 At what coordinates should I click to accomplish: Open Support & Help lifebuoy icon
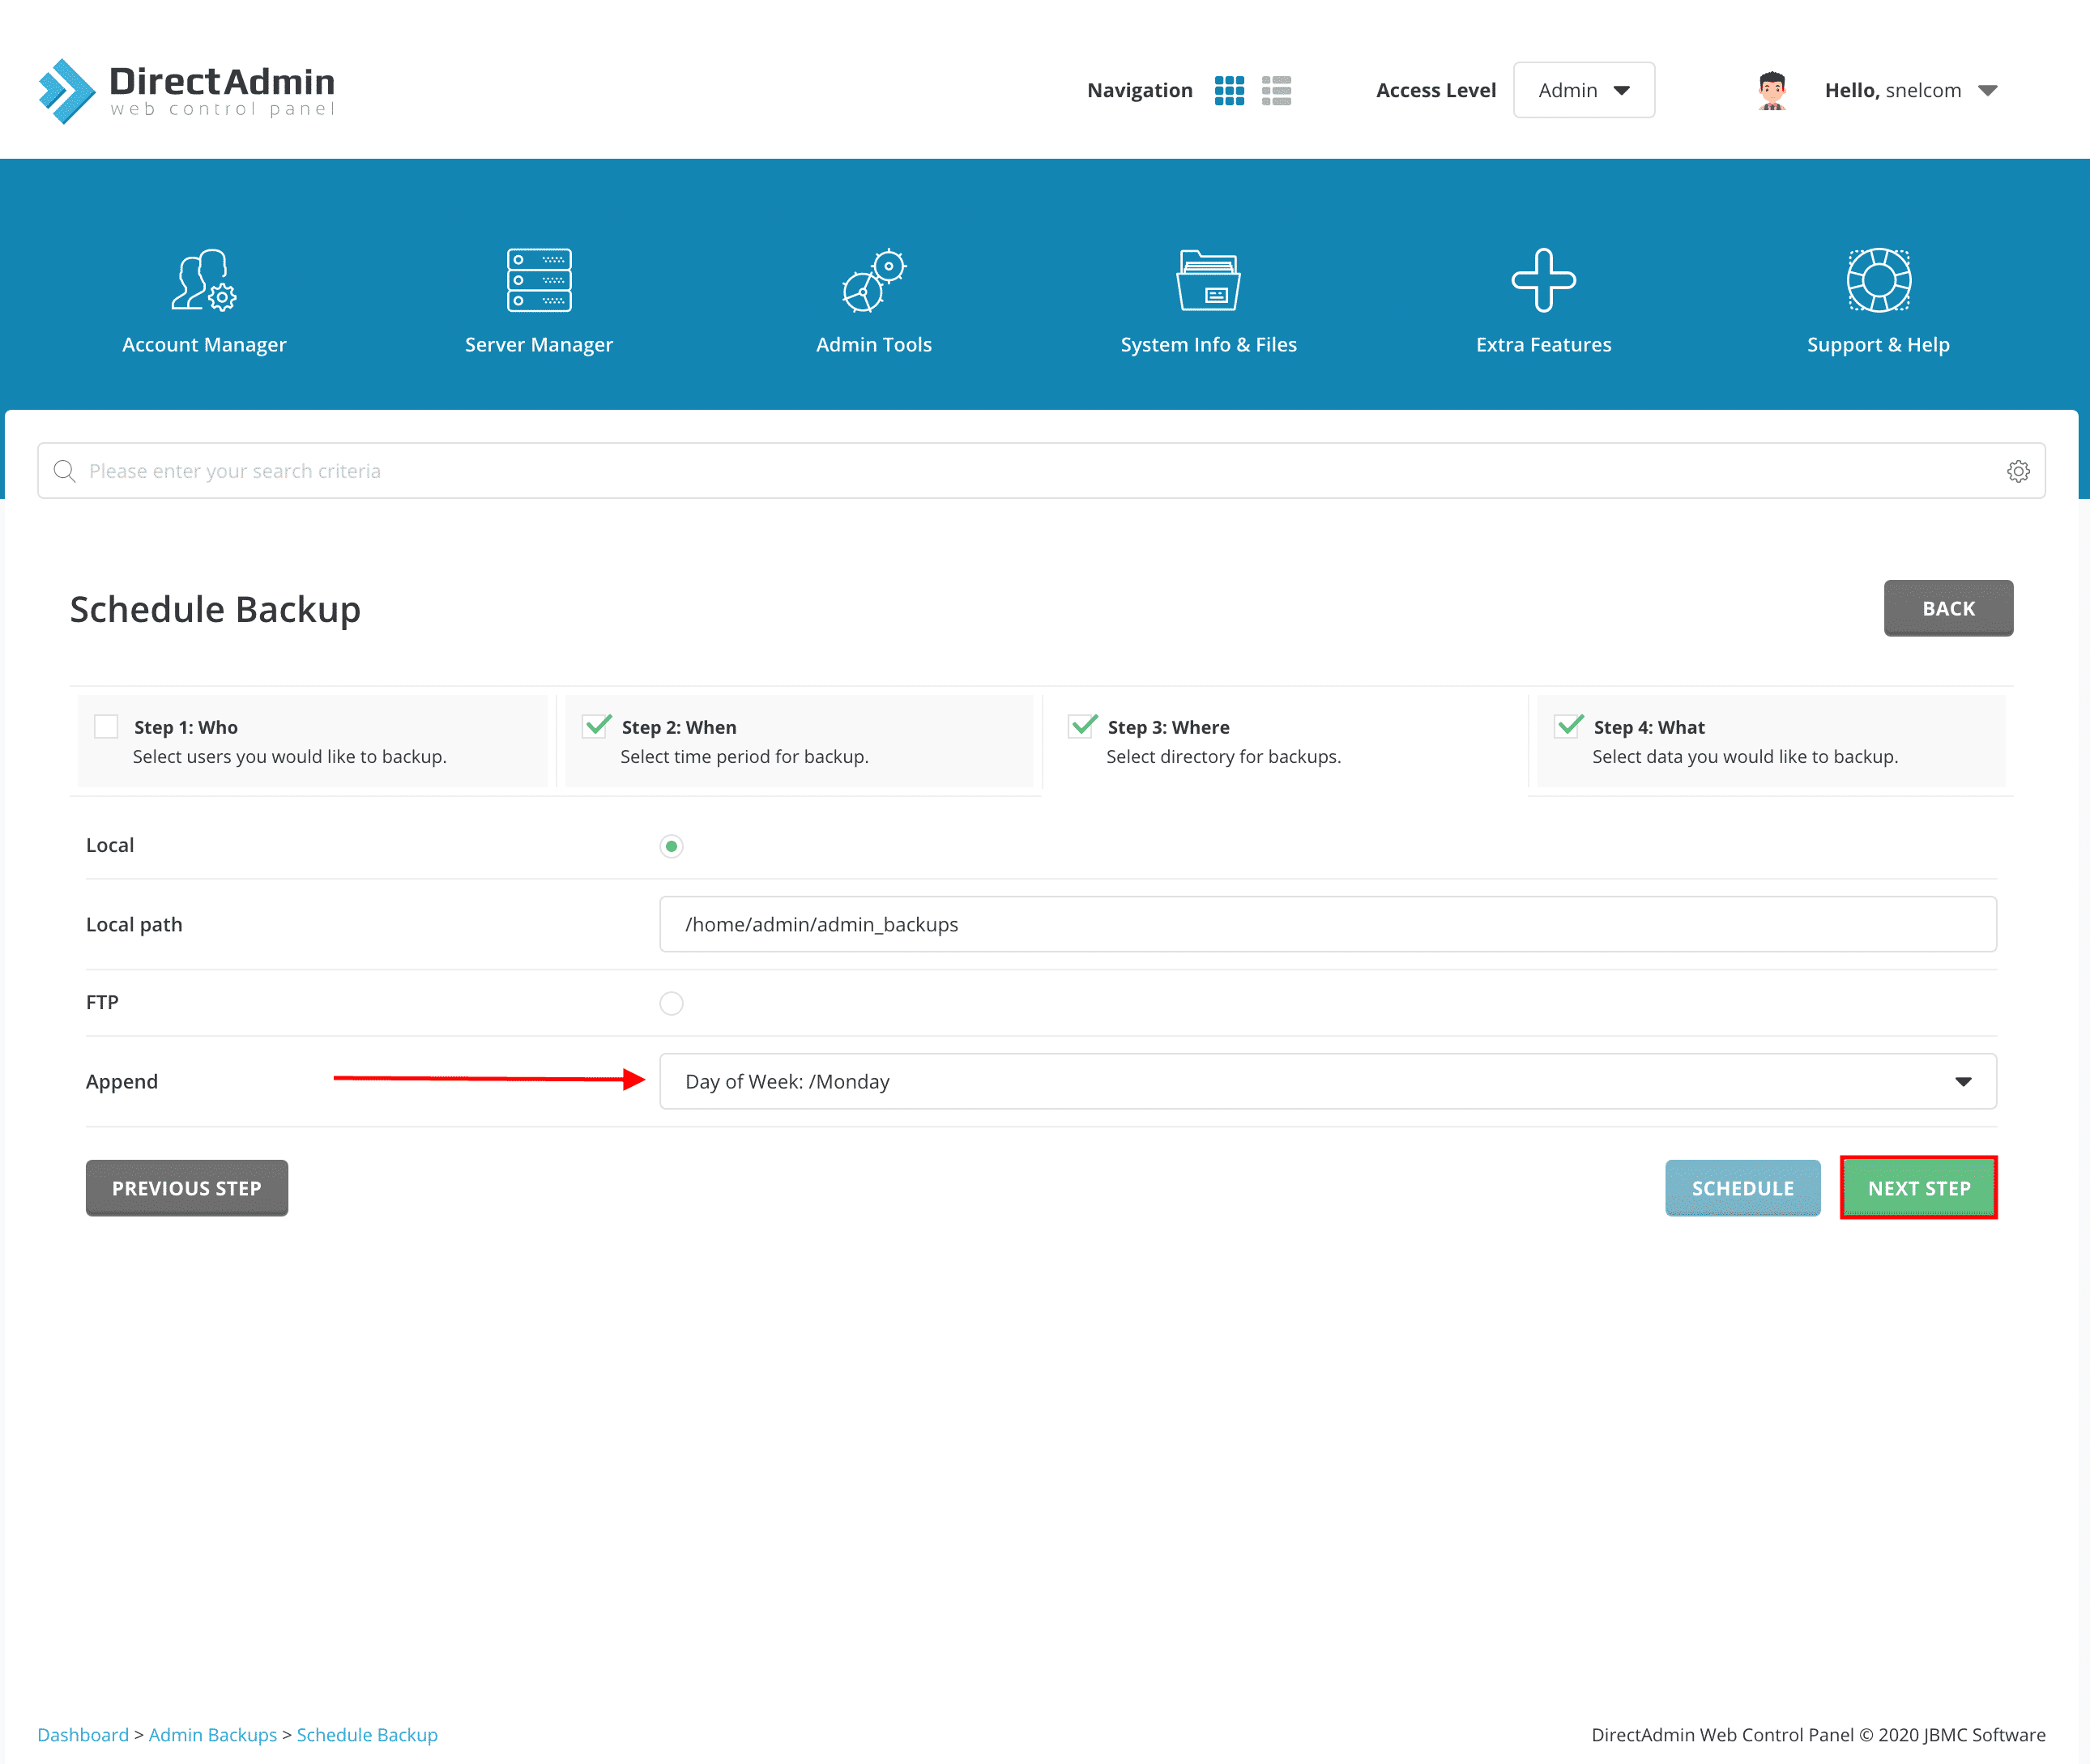pos(1878,281)
